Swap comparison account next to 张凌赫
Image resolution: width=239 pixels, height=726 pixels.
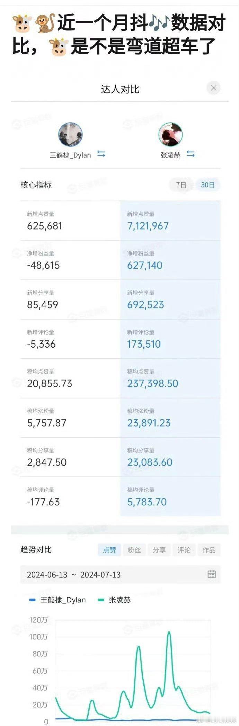[x=190, y=155]
